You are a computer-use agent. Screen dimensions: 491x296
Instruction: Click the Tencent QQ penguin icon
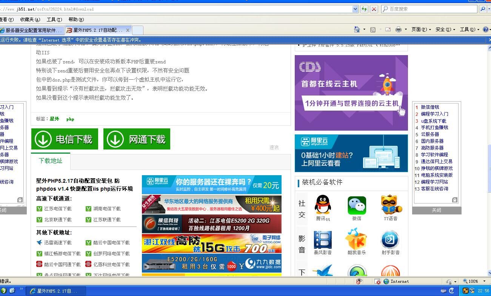coord(323,205)
